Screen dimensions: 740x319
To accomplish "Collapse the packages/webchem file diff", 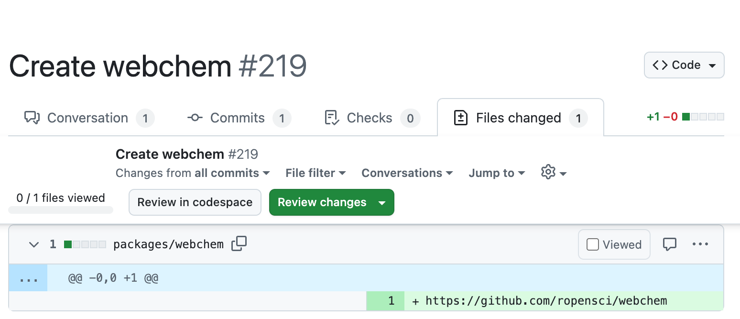I will 33,244.
